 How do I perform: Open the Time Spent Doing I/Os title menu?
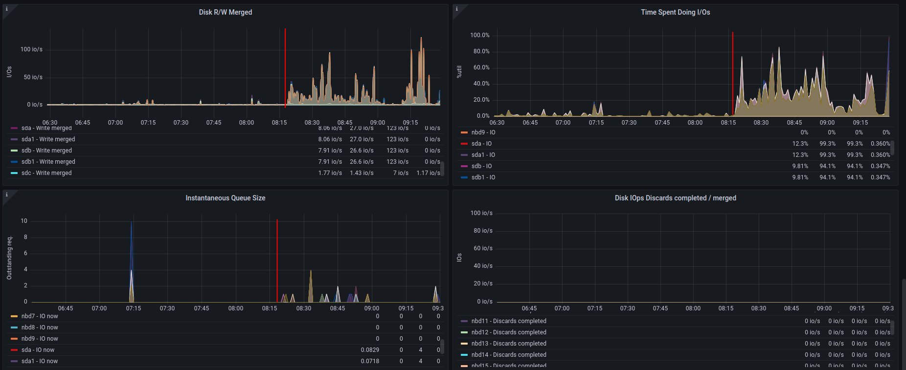(675, 12)
